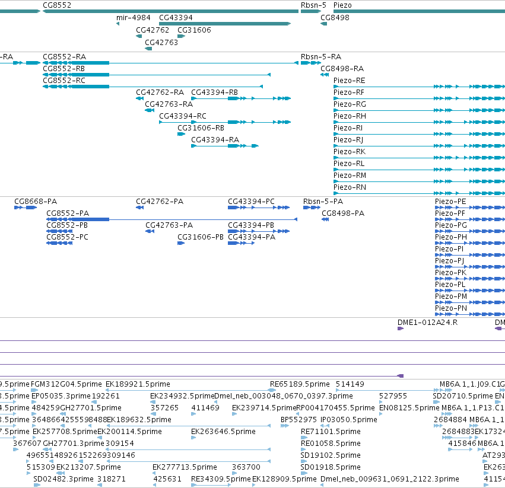This screenshot has width=505, height=488.
Task: Click transcript CG43394-RA
Action: tap(215, 140)
